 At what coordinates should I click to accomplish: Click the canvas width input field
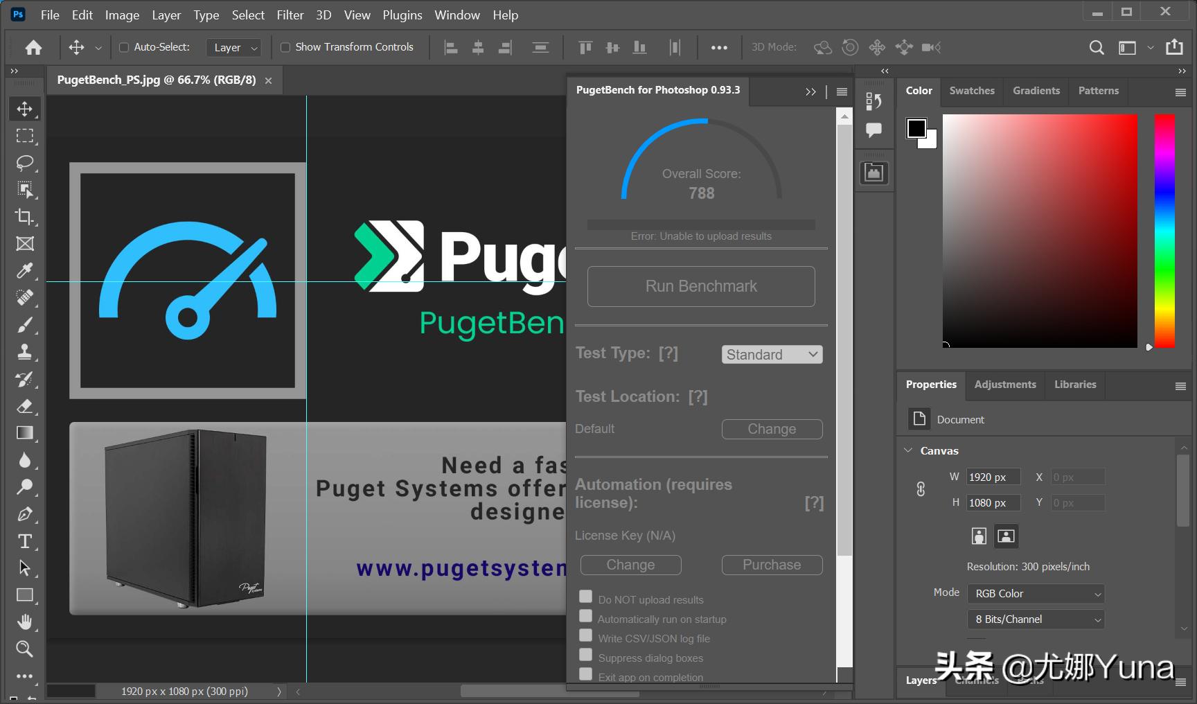993,477
